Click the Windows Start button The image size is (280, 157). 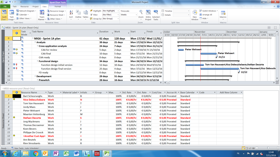[x=5, y=153]
